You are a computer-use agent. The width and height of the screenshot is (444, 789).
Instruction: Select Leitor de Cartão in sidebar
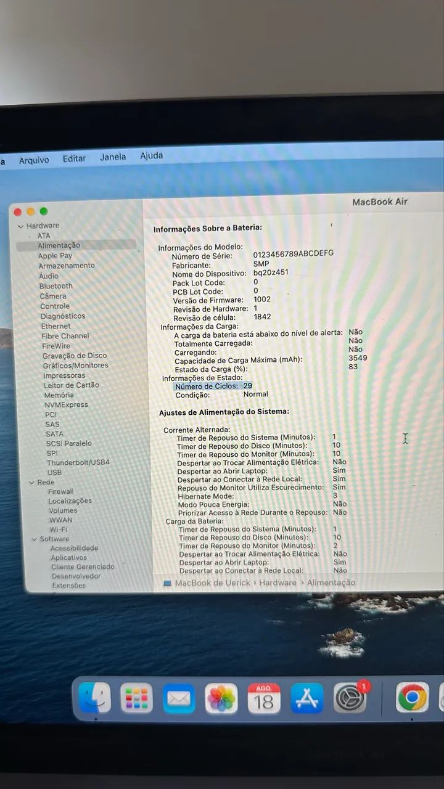pos(72,385)
